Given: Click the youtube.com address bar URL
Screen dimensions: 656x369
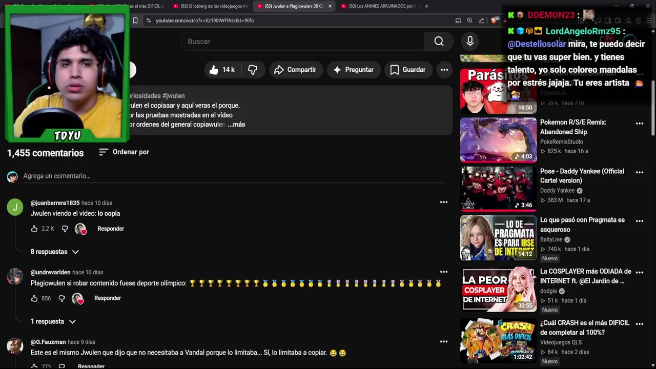Looking at the screenshot, I should [205, 20].
